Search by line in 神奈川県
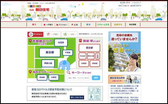Image resolution: width=168 pixels, height=104 pixels. [91, 56]
